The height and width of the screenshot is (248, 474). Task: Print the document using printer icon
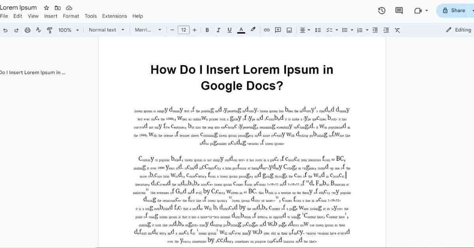[x=27, y=30]
